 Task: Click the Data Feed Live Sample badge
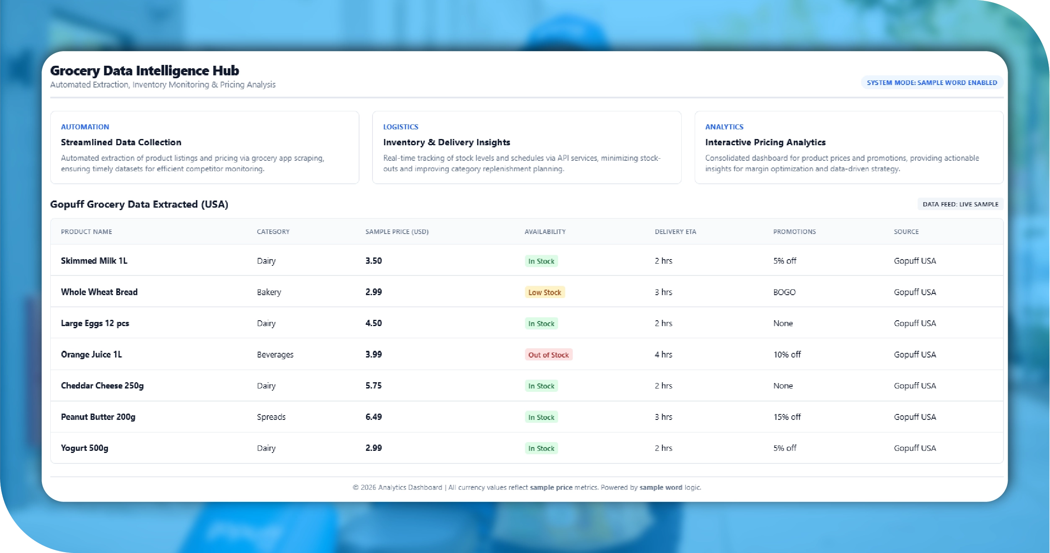[960, 204]
